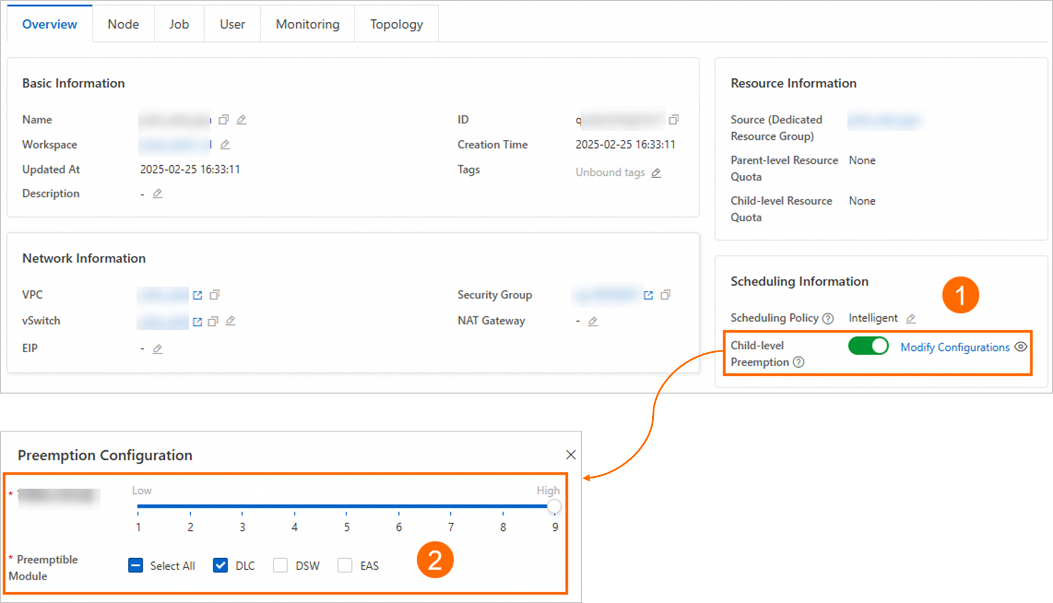
Task: Edit the Name field
Action: [241, 120]
